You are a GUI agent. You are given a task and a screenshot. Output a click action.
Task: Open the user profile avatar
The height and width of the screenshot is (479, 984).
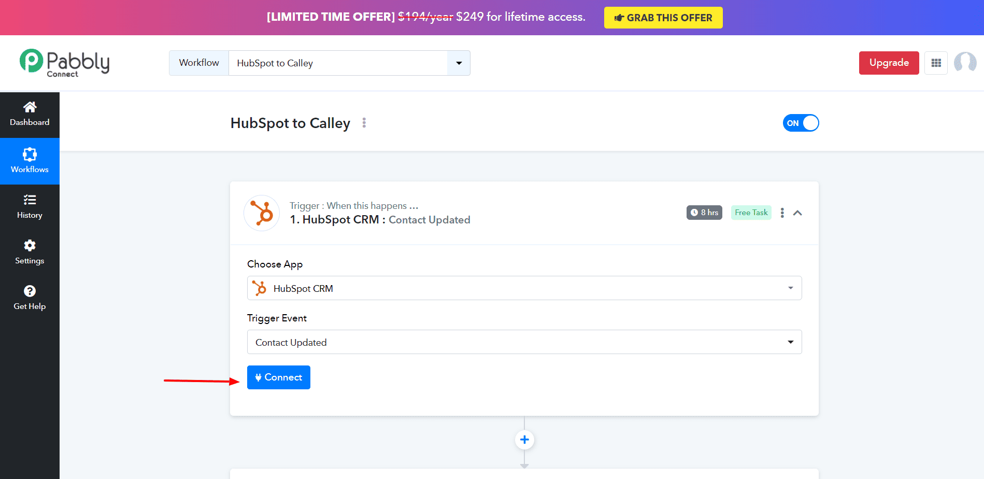[965, 63]
